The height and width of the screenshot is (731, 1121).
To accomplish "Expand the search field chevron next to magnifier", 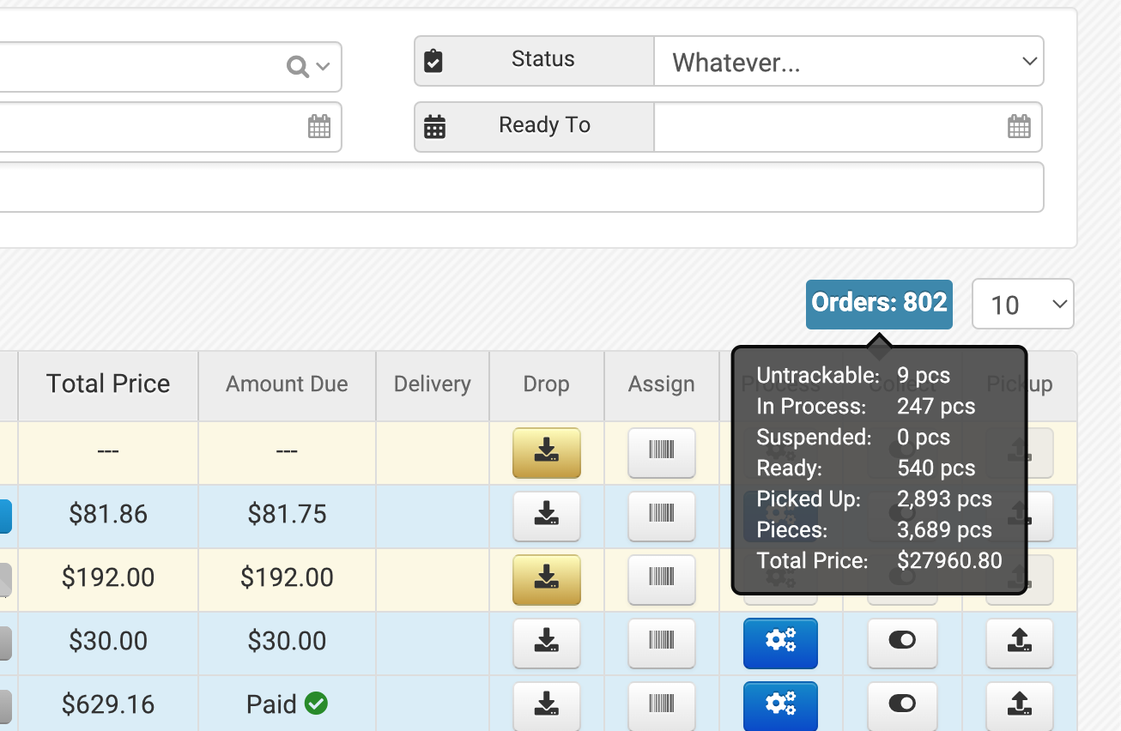I will coord(324,67).
